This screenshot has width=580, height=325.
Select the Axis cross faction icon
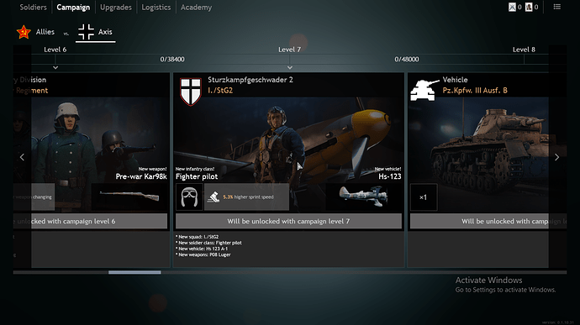86,32
